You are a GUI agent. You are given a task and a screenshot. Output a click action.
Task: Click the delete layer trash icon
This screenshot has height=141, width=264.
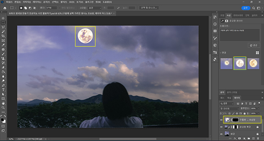tap(258, 139)
